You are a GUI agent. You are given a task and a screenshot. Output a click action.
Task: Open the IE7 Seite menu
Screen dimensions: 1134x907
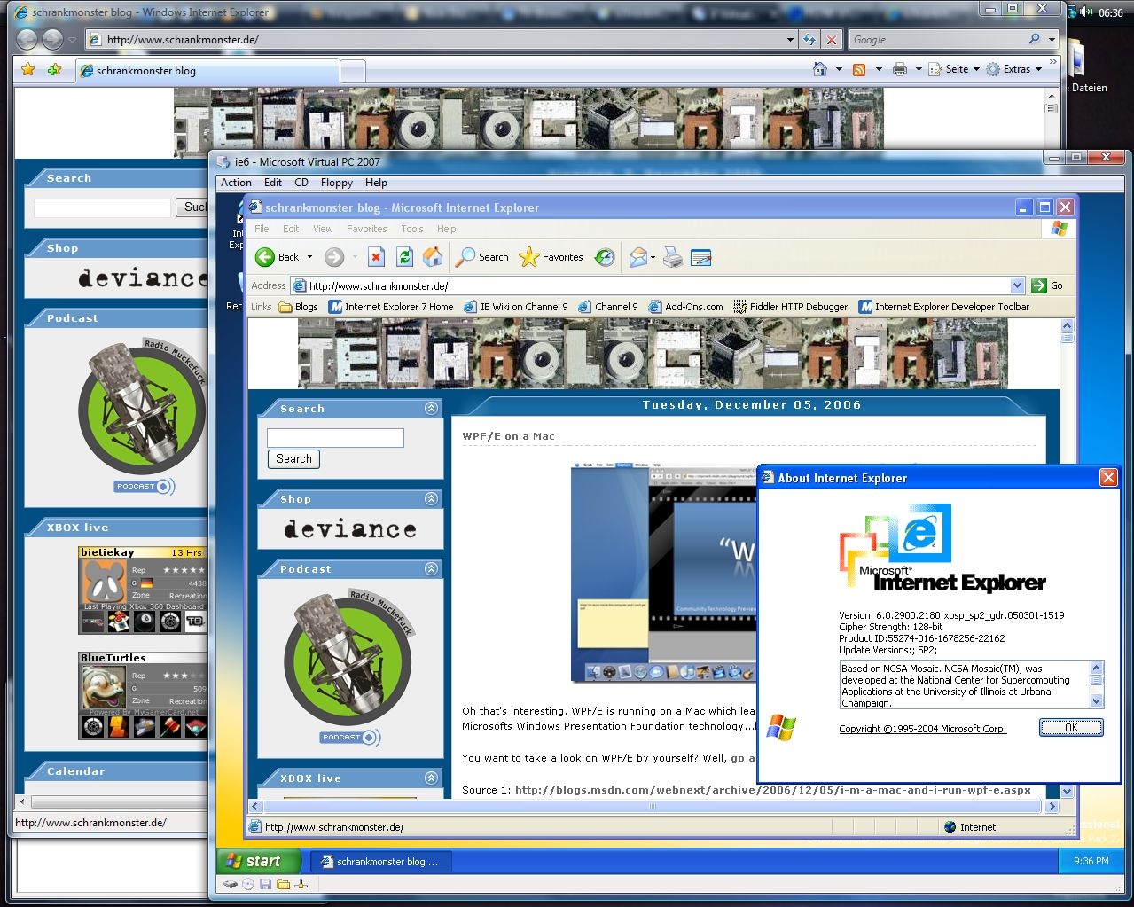pyautogui.click(x=954, y=69)
